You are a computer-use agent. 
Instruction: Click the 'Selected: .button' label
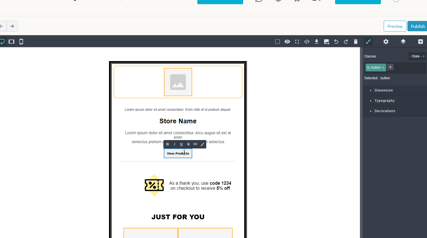(377, 78)
